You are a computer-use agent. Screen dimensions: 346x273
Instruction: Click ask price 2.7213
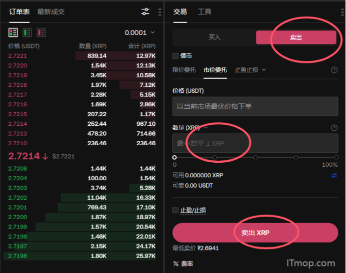(17, 134)
